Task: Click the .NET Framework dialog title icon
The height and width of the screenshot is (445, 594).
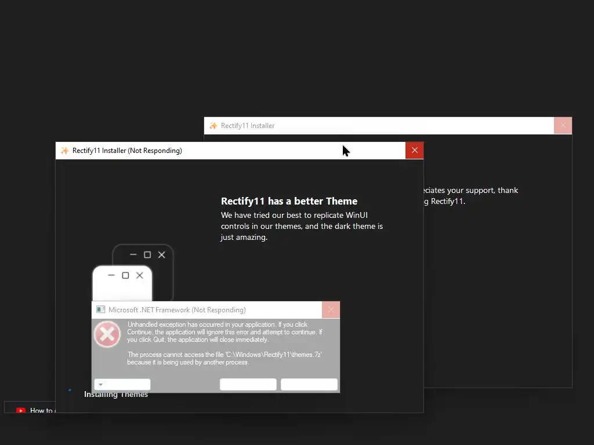Action: click(100, 309)
